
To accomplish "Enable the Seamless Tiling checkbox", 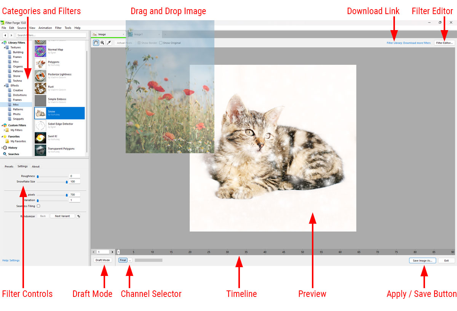I will pyautogui.click(x=38, y=206).
